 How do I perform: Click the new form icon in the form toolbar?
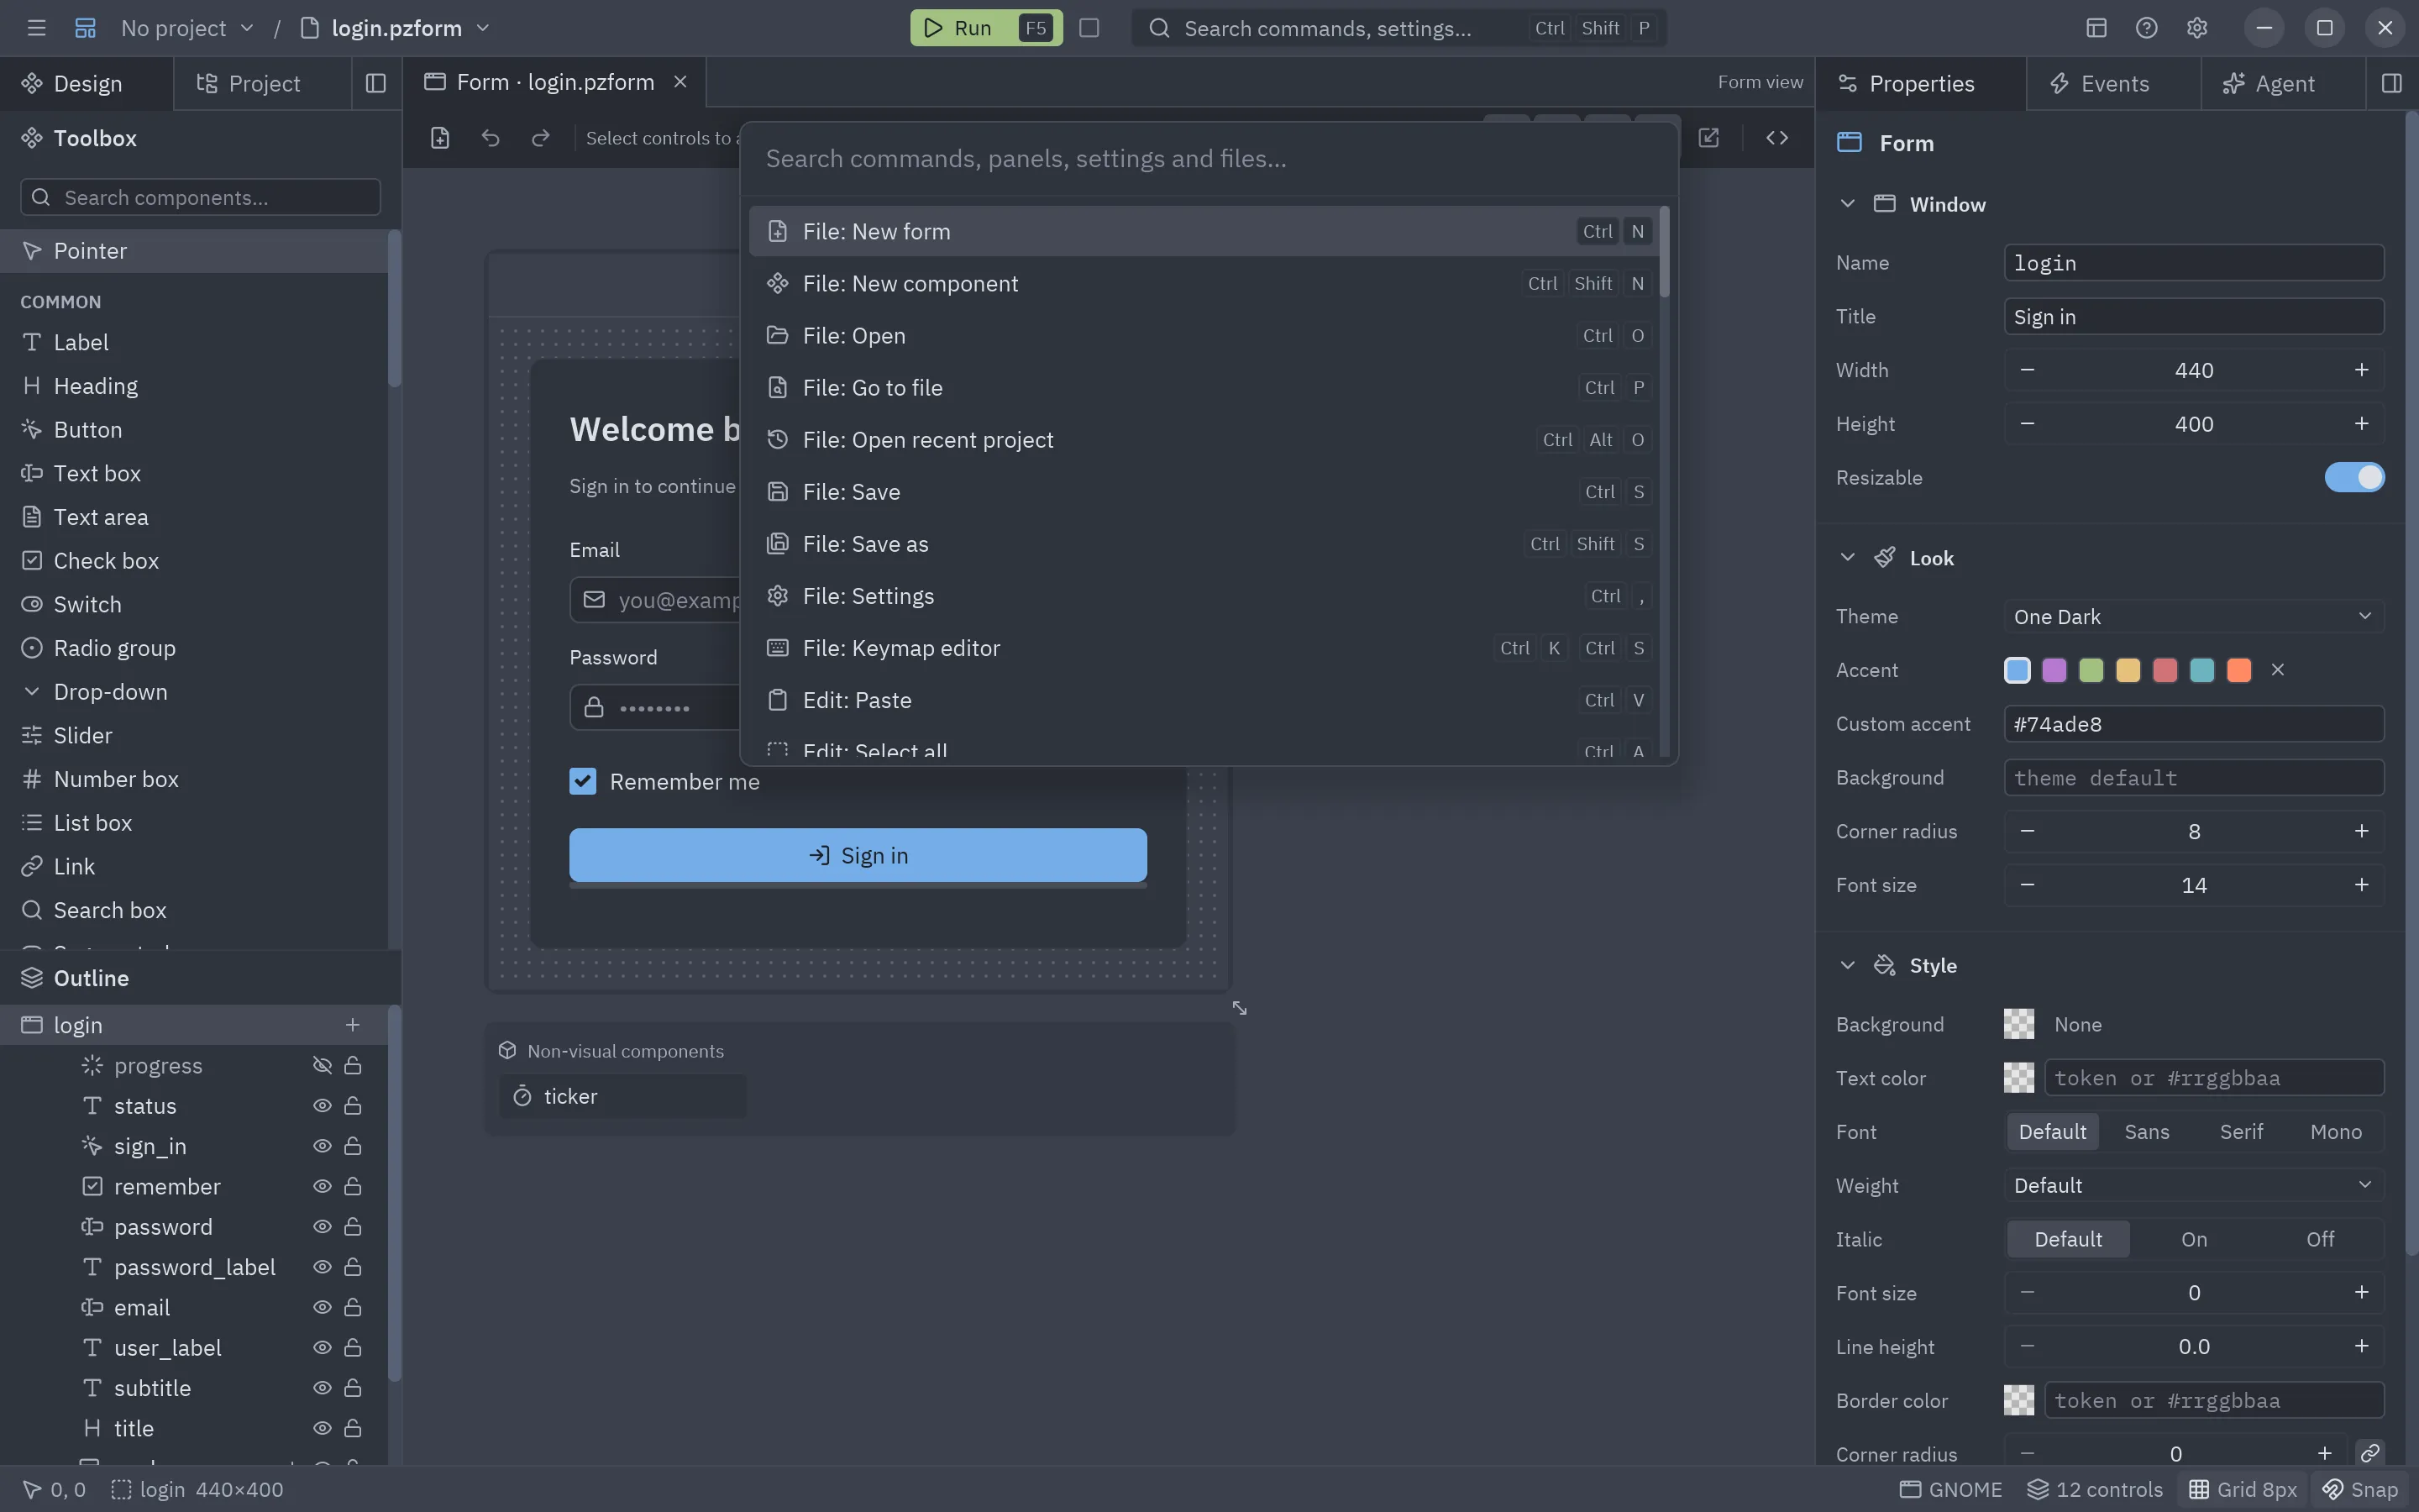pyautogui.click(x=440, y=138)
